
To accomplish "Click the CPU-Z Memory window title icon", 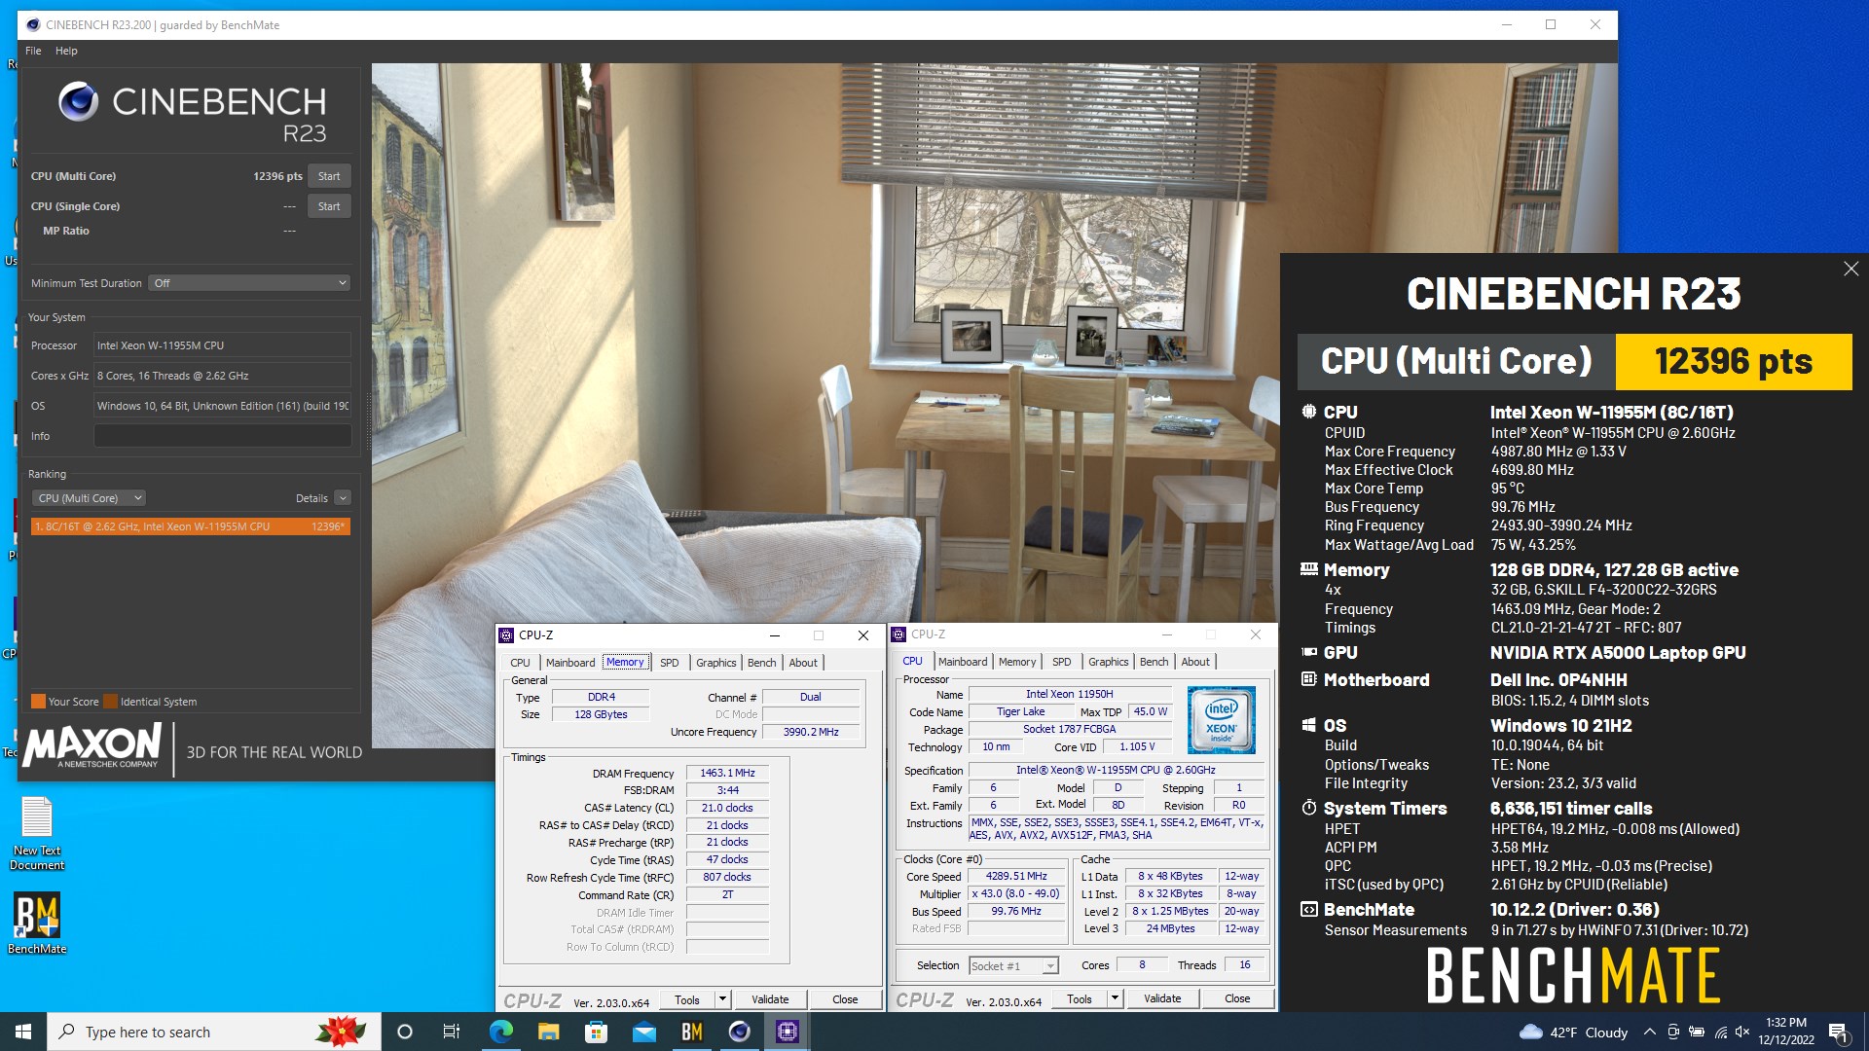I will (x=506, y=635).
